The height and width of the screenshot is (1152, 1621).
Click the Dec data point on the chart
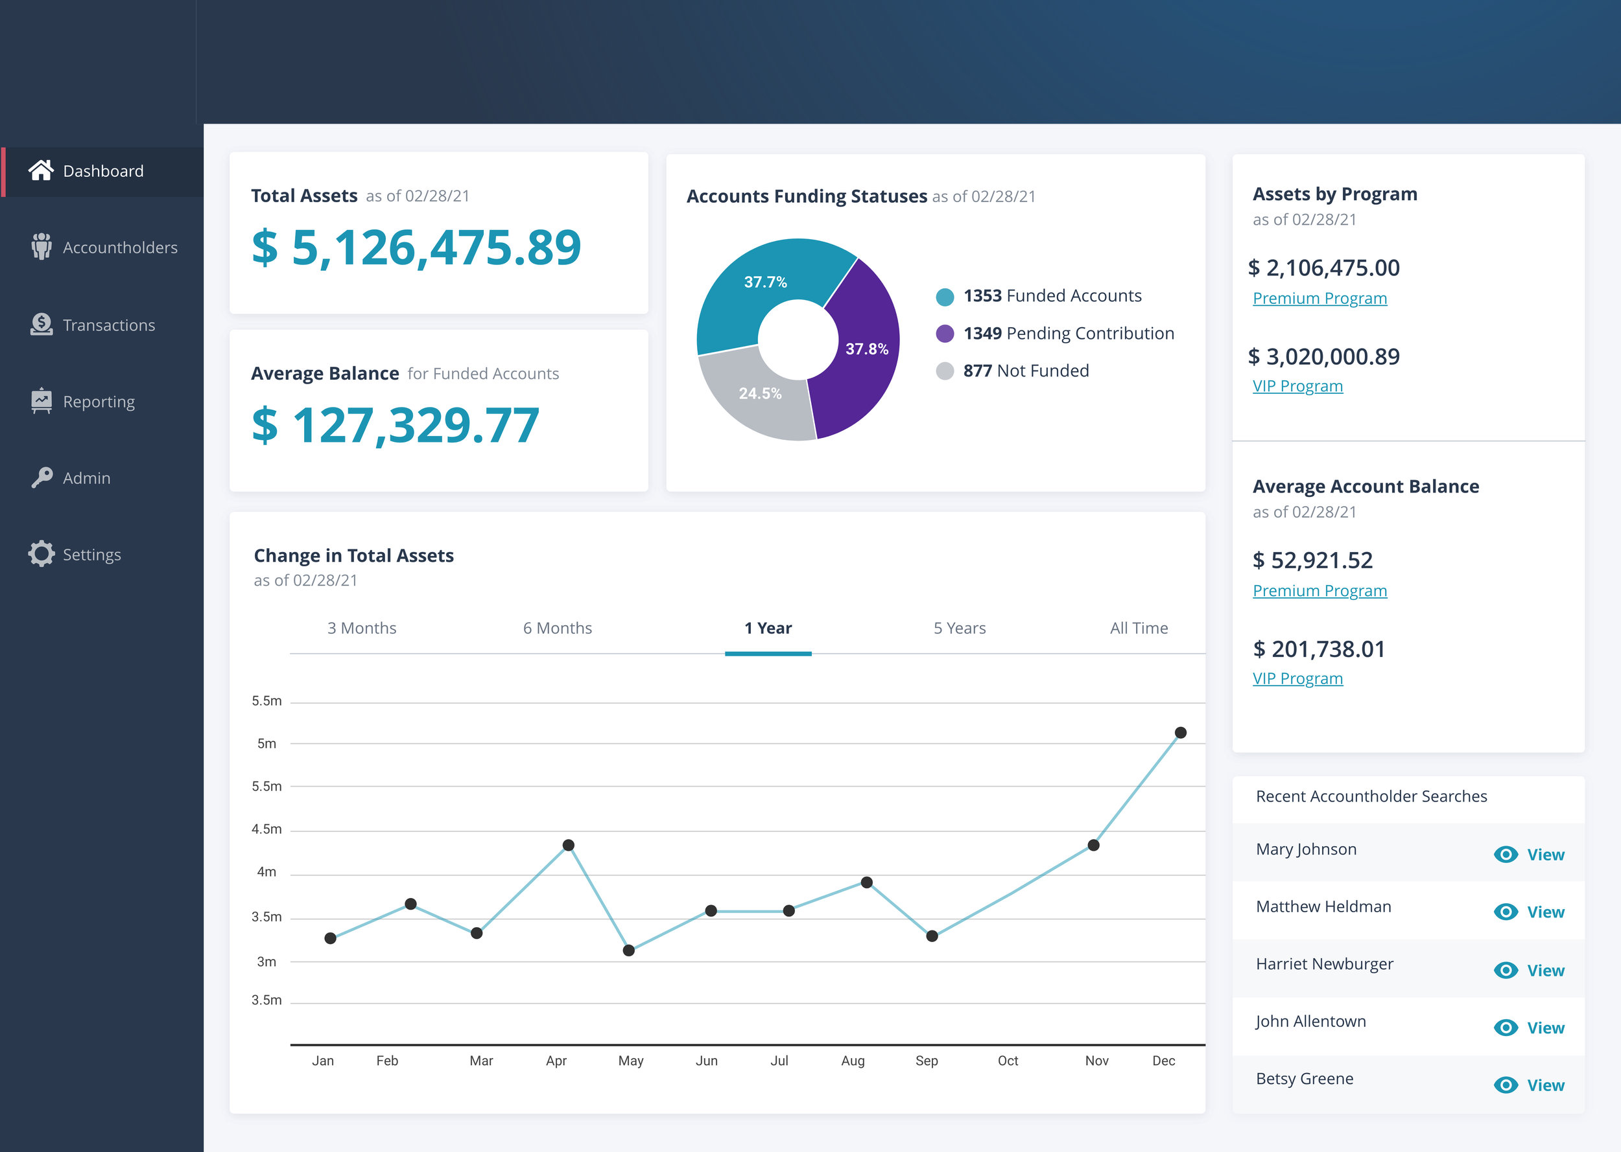pyautogui.click(x=1180, y=733)
